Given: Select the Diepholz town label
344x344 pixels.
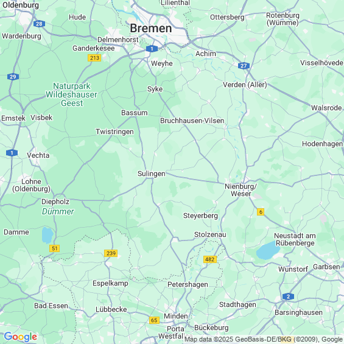Looking at the screenshot, I should tap(55, 202).
